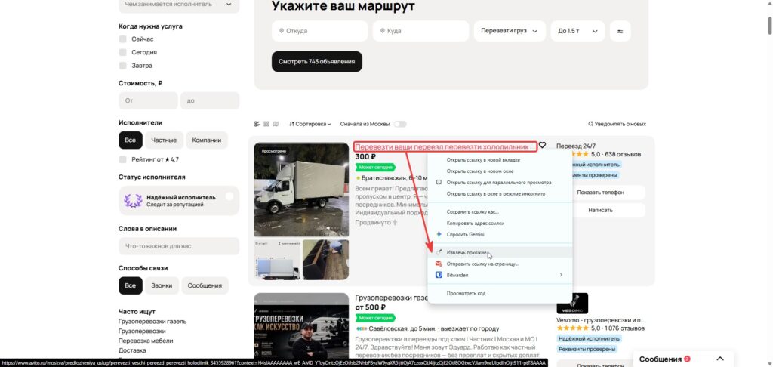The width and height of the screenshot is (773, 367).
Task: Open 'Чем занимается исполнитель' dropdown
Action: click(x=179, y=5)
